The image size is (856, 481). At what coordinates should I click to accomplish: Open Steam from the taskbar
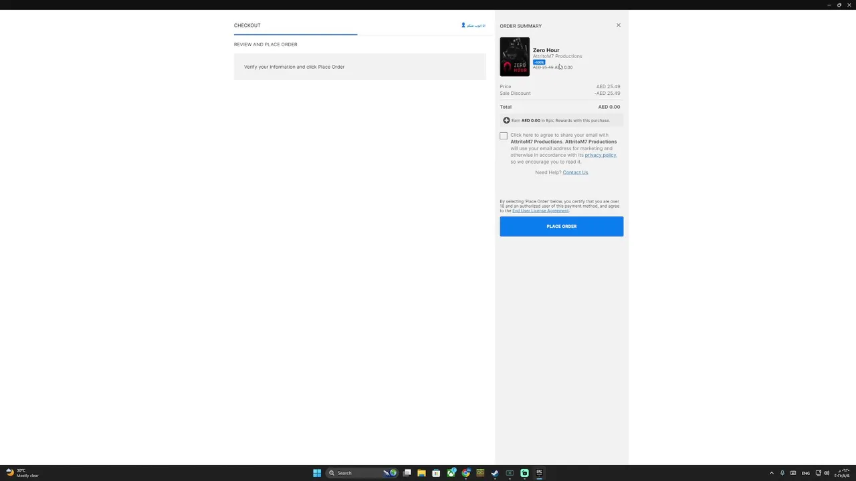(x=495, y=473)
